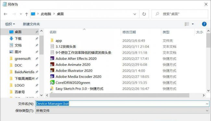211x121 pixels.
Task: Click the vertical scrollbar thumb in file list
Action: click(208, 40)
